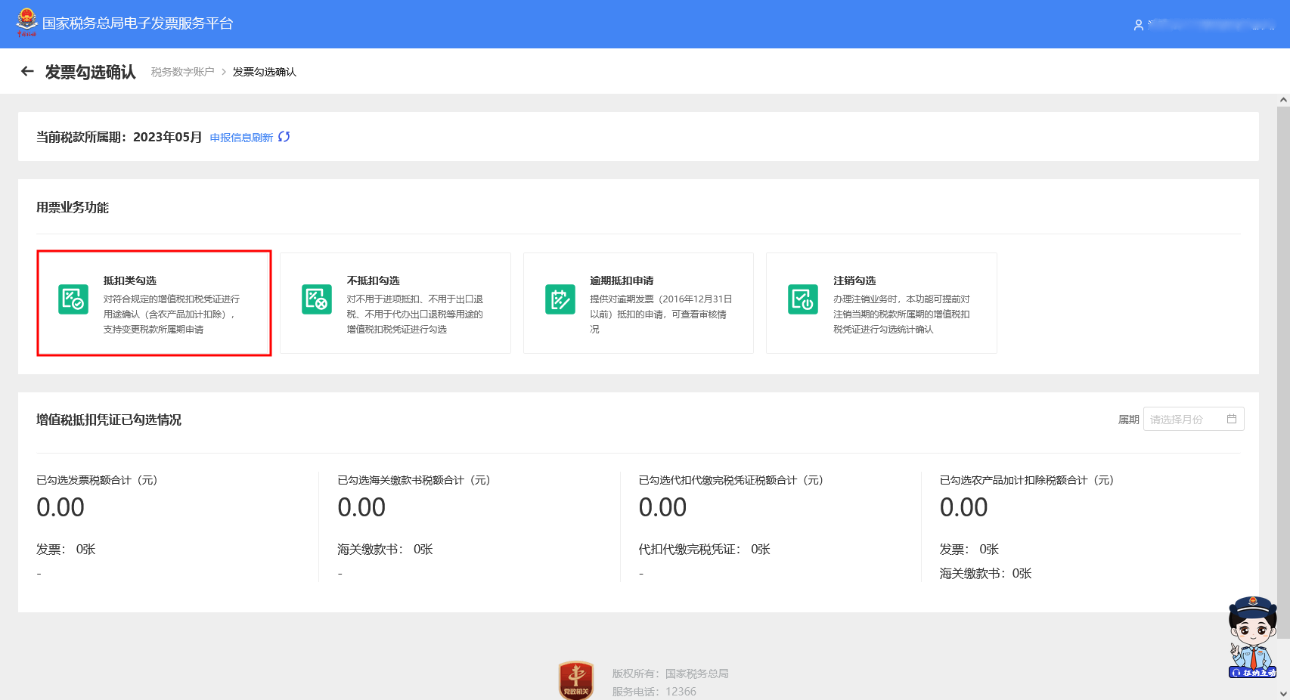The height and width of the screenshot is (700, 1290).
Task: Click the State Taxation Administration logo emblem
Action: click(26, 23)
